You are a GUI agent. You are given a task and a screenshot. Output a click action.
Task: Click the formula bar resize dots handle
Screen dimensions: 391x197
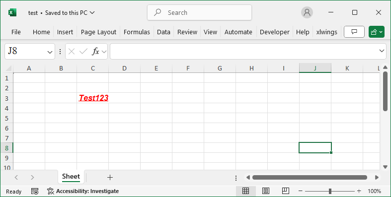pyautogui.click(x=60, y=52)
